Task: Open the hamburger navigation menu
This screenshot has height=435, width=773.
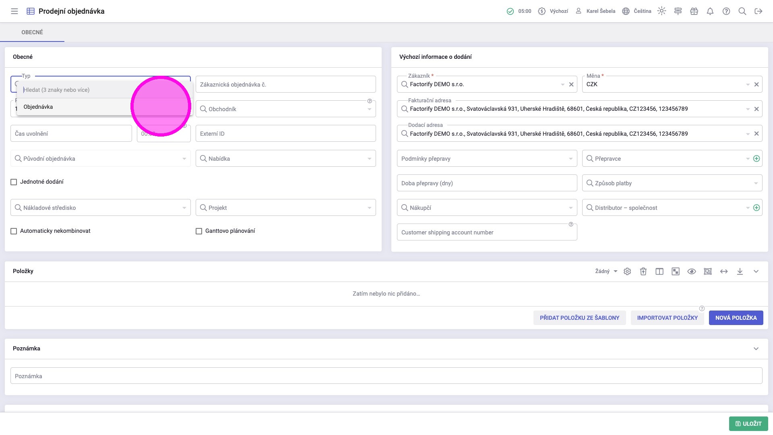Action: tap(14, 11)
